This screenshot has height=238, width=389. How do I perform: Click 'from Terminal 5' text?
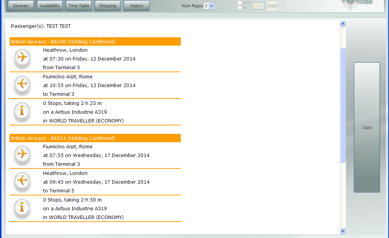61,67
